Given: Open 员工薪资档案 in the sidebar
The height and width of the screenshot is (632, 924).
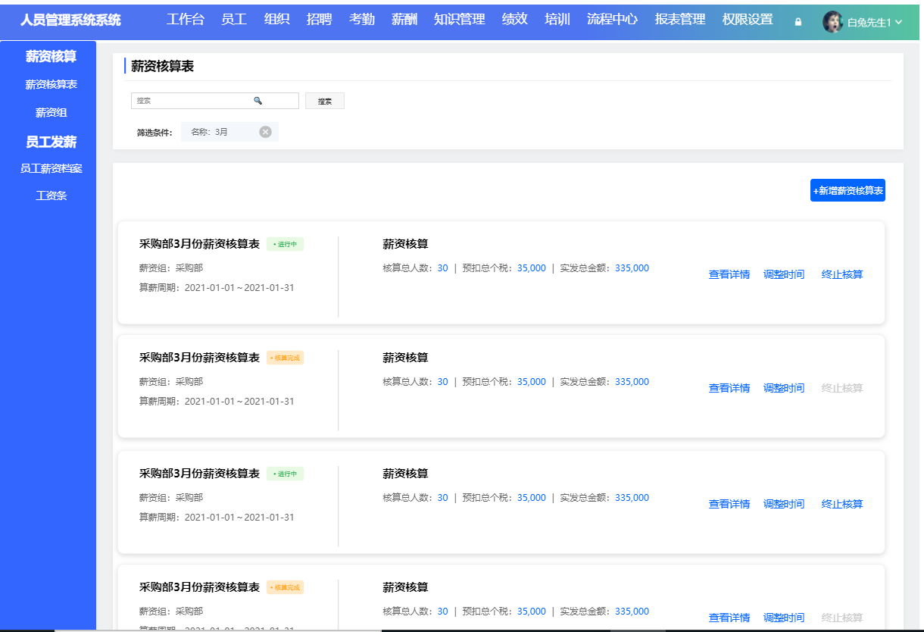Looking at the screenshot, I should coord(48,167).
